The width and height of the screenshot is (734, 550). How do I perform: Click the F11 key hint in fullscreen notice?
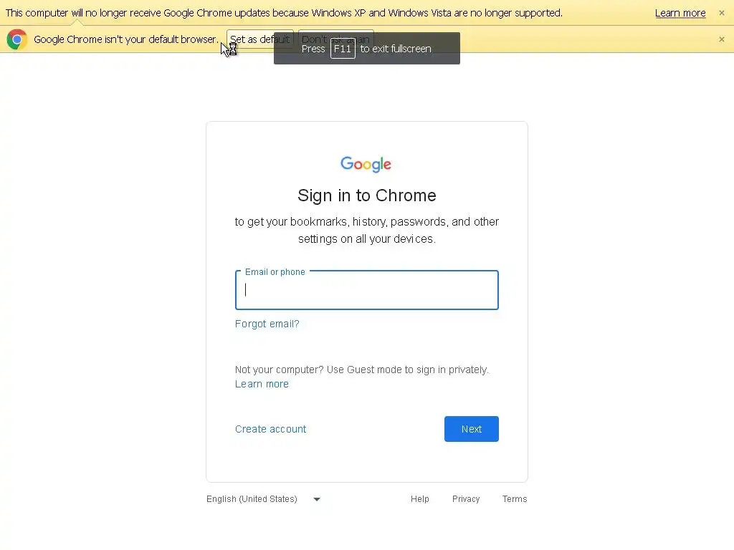point(343,49)
